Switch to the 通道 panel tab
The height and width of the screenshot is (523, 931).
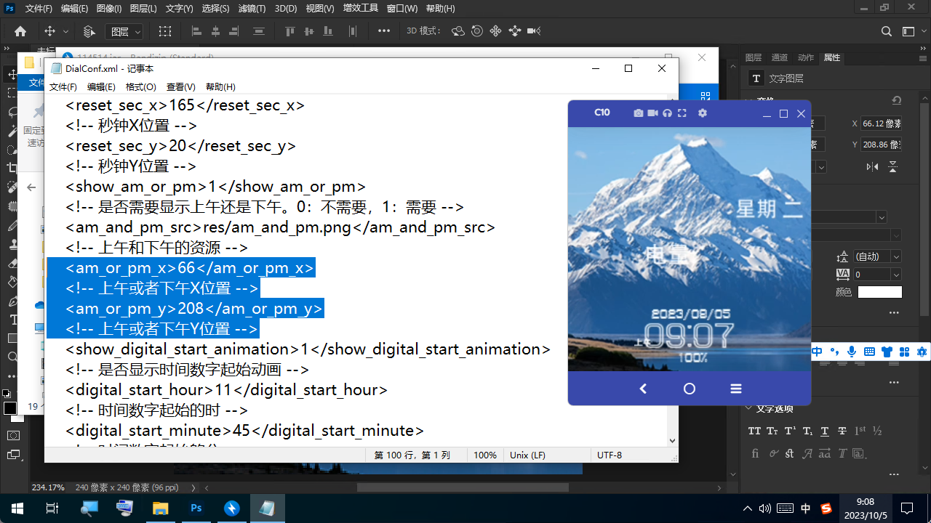click(x=779, y=57)
